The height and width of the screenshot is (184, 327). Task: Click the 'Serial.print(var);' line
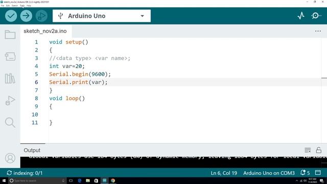click(78, 82)
